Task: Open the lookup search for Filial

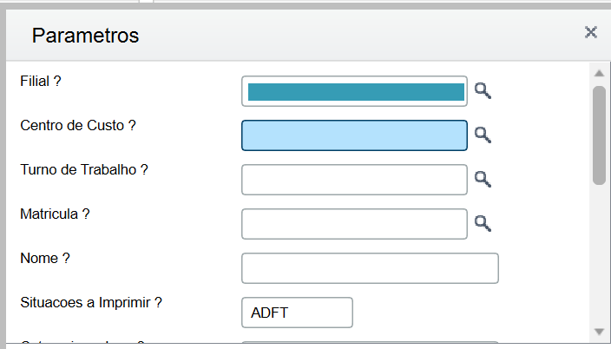Action: click(x=483, y=91)
